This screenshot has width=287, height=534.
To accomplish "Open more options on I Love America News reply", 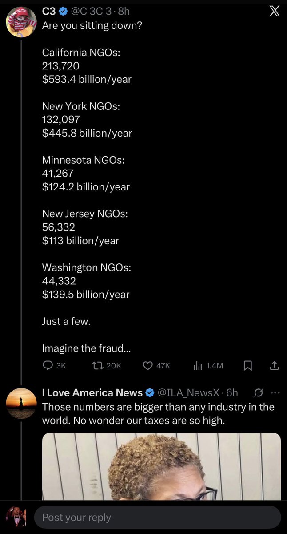I will click(275, 392).
